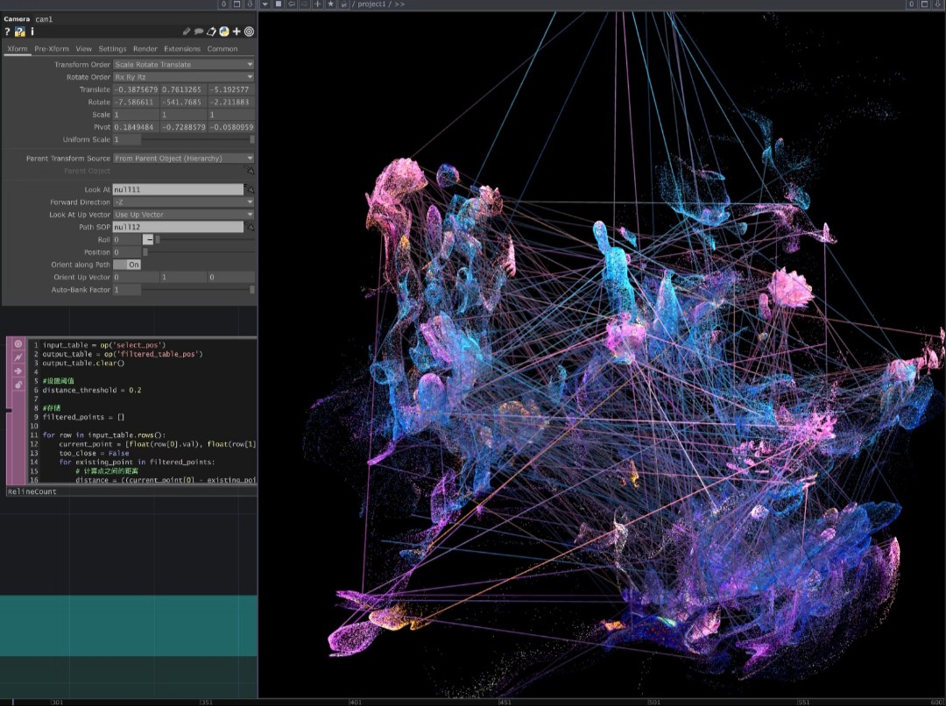Viewport: 946px width, 706px height.
Task: Click the Translate Z value -5.192577
Action: (x=231, y=89)
